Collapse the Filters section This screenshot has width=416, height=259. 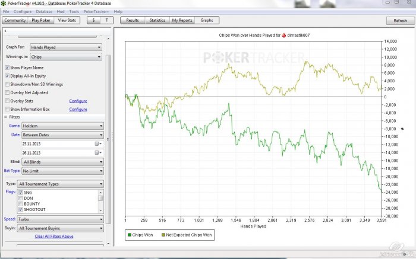[x=5, y=117]
